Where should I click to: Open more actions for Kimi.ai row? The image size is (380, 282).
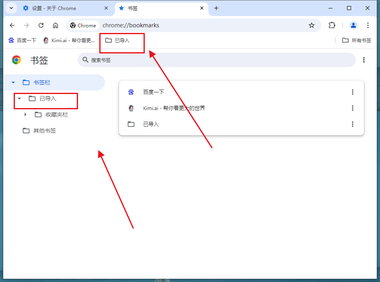pyautogui.click(x=353, y=108)
